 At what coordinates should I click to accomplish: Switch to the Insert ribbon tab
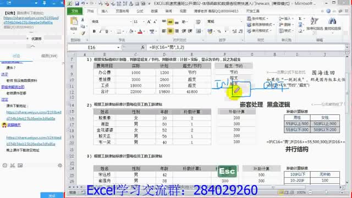pyautogui.click(x=105, y=11)
